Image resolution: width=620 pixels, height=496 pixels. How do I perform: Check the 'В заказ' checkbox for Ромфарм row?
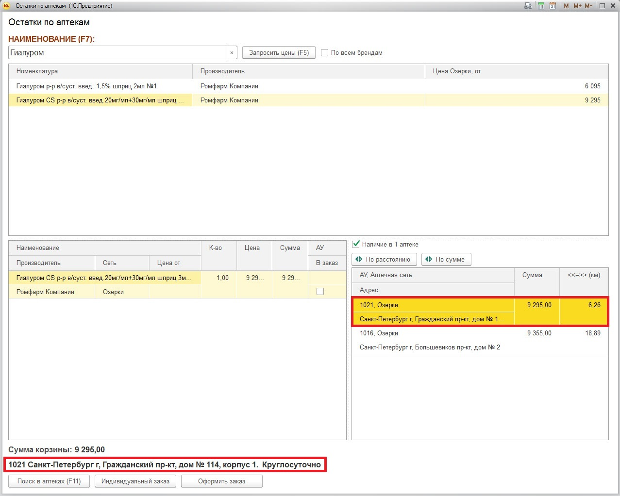tap(320, 292)
